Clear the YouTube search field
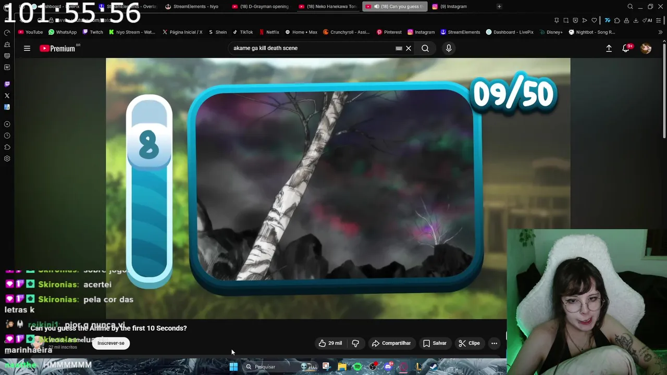The image size is (667, 375). click(x=409, y=48)
